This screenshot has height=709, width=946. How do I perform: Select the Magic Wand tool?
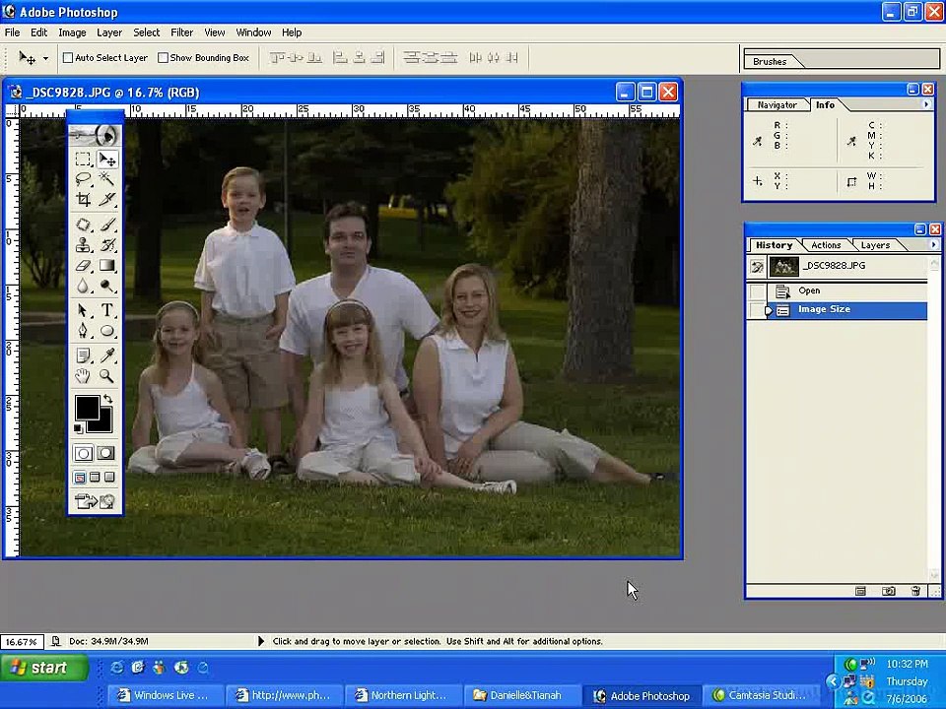click(x=106, y=179)
